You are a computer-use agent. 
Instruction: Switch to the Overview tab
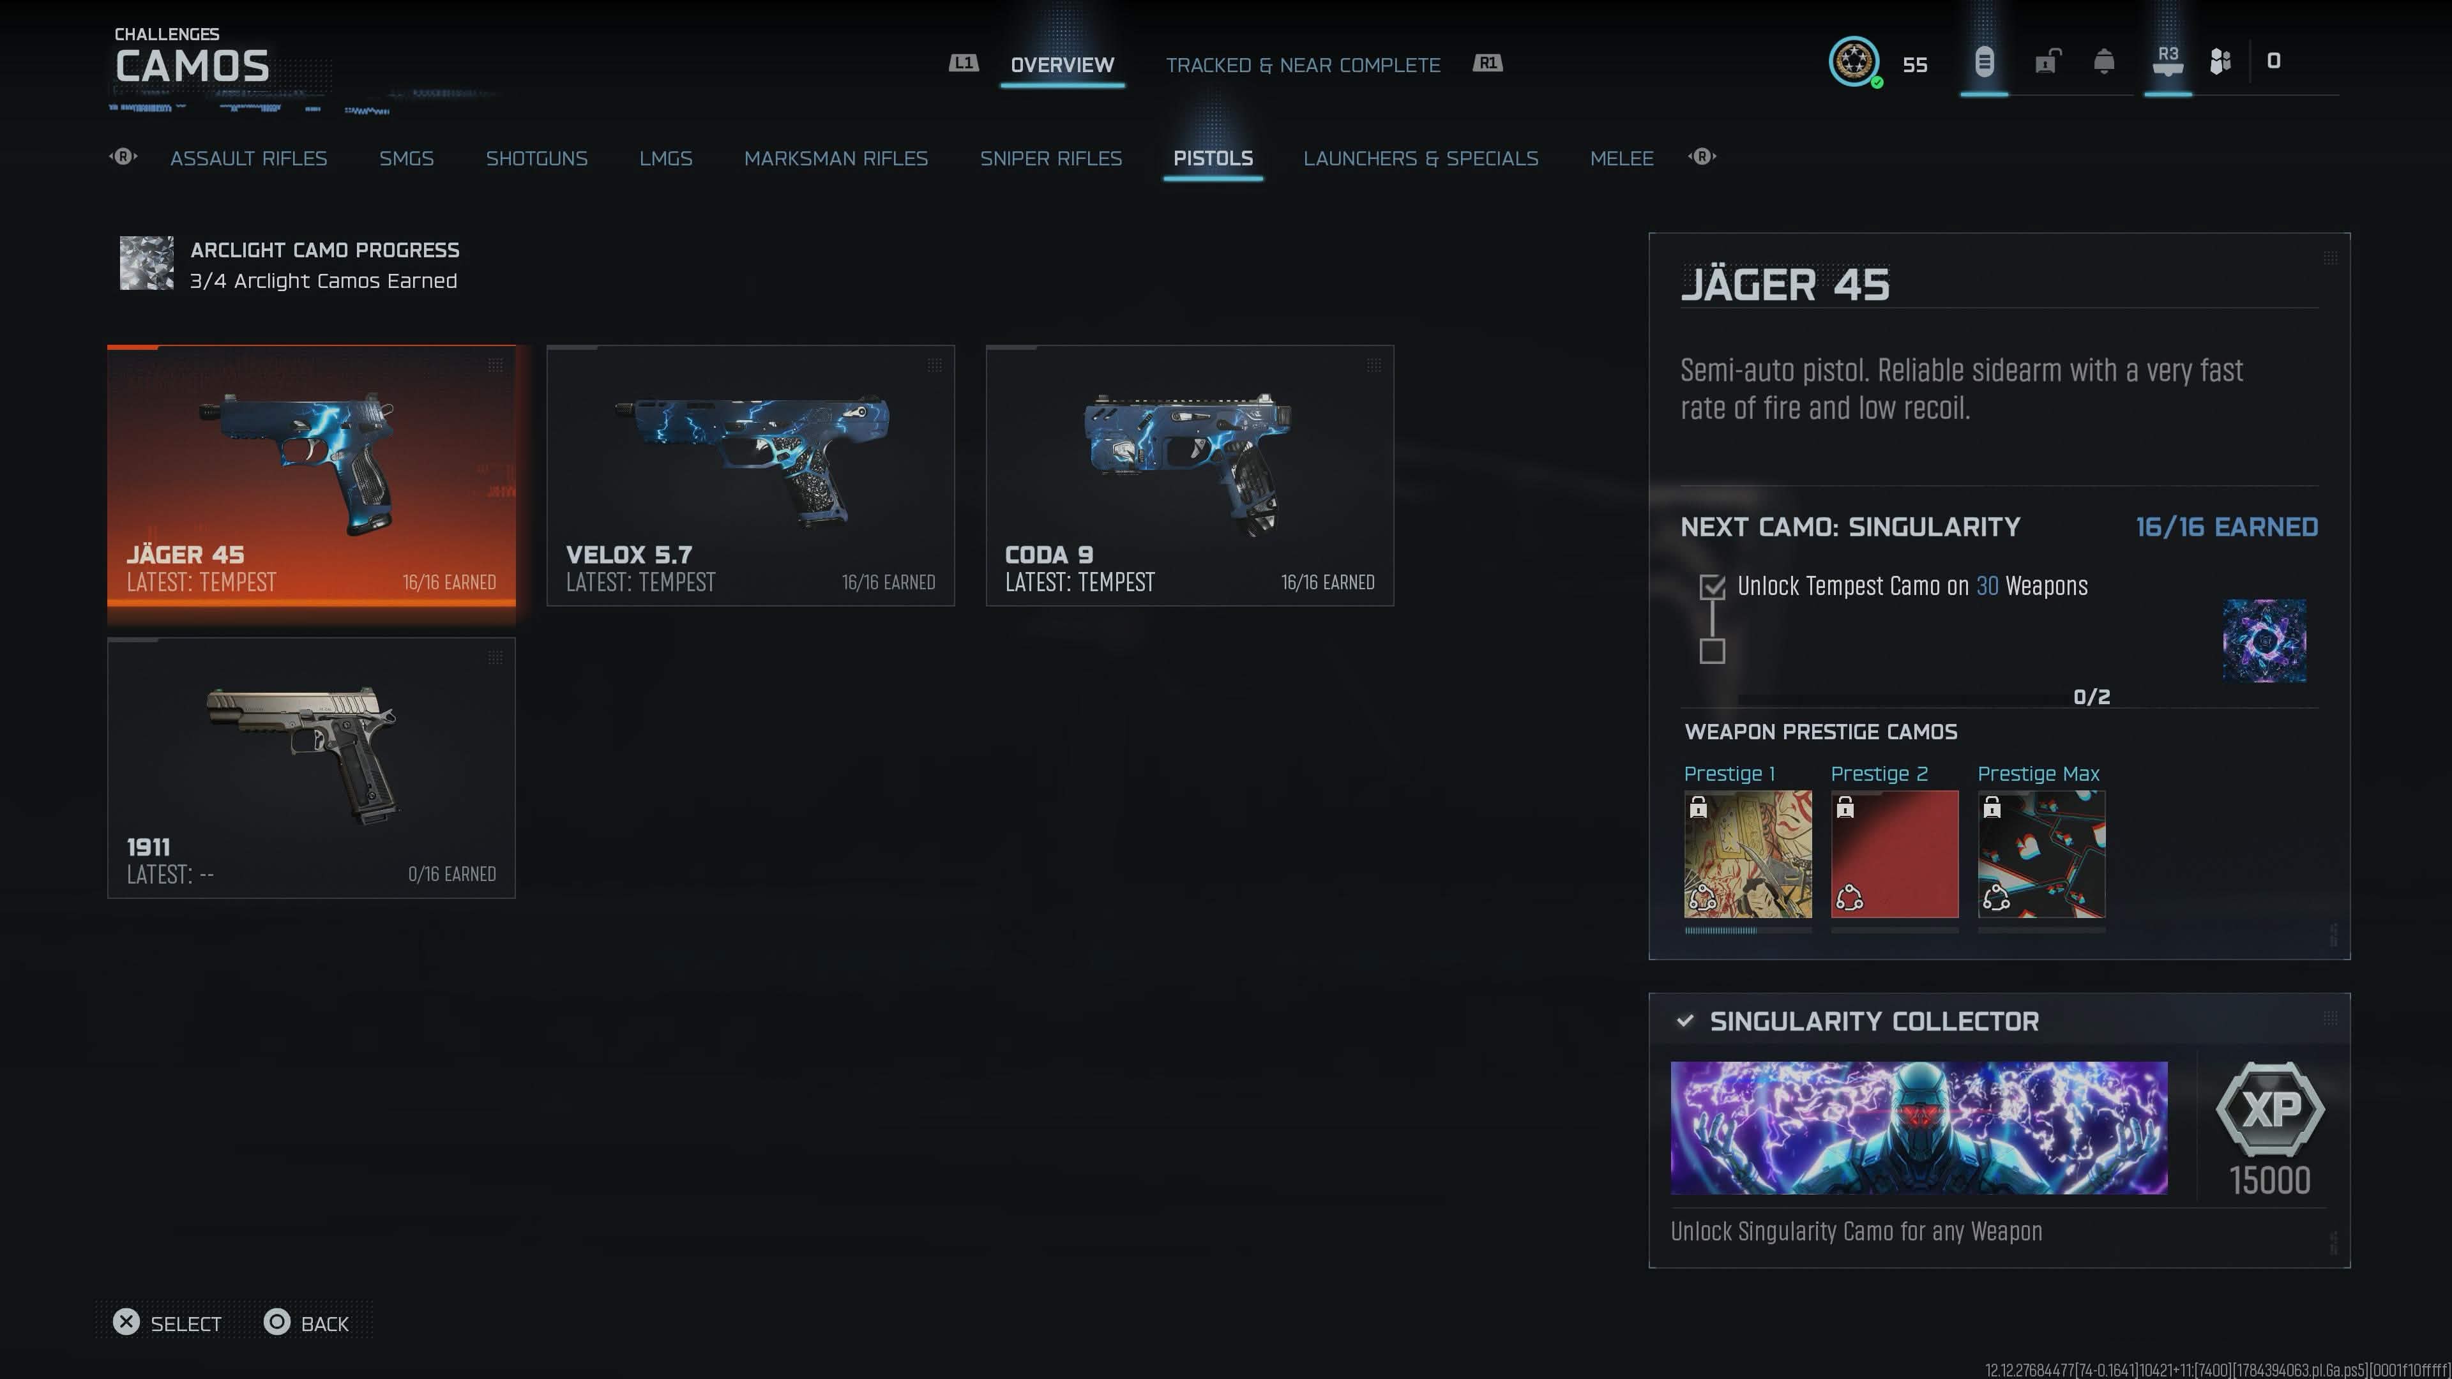pyautogui.click(x=1063, y=64)
